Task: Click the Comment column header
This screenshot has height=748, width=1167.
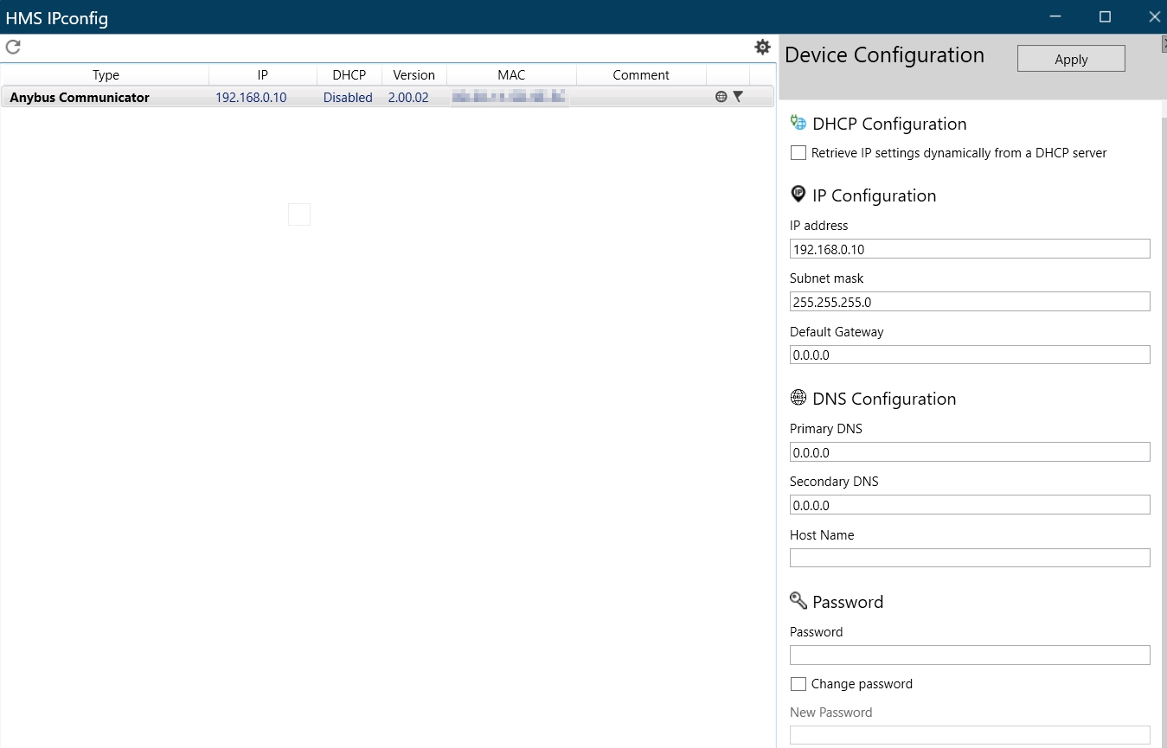Action: 641,75
